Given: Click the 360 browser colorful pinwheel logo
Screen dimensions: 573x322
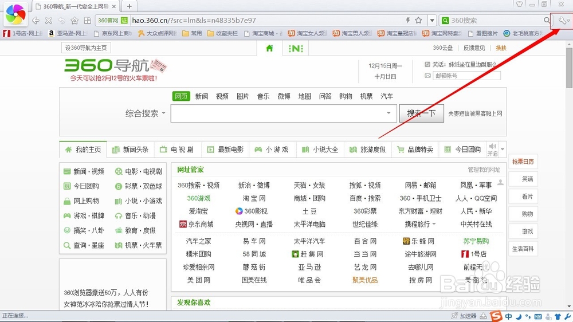Looking at the screenshot, I should 15,14.
